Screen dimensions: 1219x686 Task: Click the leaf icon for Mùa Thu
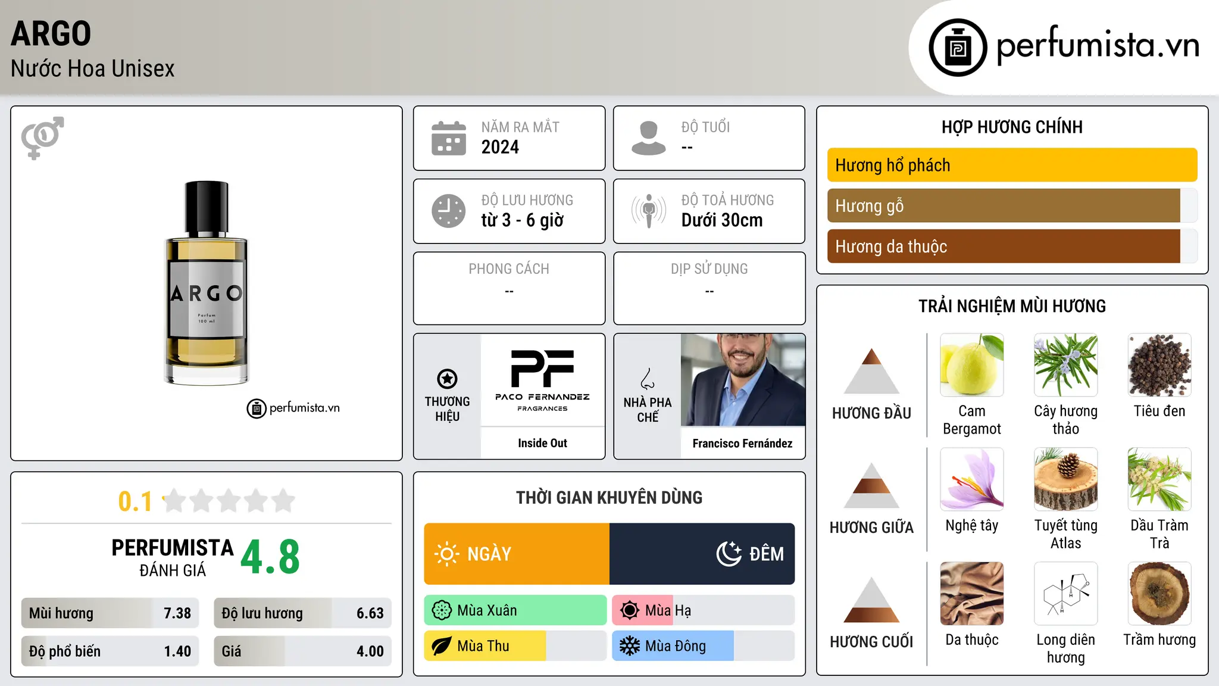pyautogui.click(x=442, y=646)
